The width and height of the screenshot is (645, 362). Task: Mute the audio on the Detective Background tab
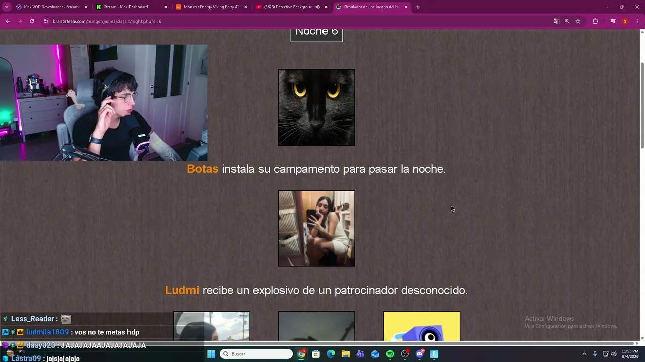coord(317,7)
